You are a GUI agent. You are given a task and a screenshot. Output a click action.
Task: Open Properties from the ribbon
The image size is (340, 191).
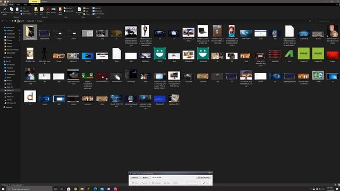coord(79,11)
